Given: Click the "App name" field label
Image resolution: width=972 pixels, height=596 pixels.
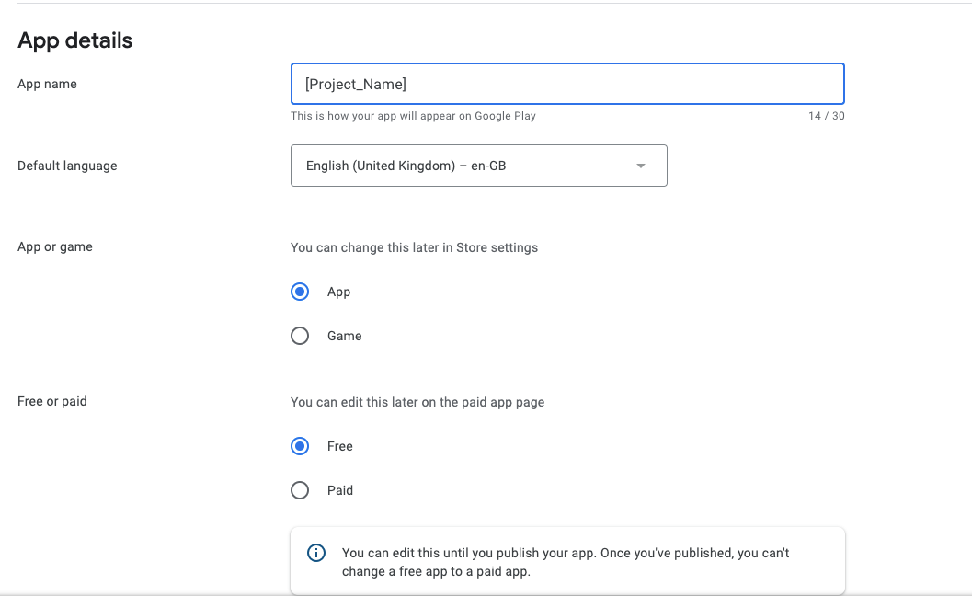Looking at the screenshot, I should [x=48, y=84].
